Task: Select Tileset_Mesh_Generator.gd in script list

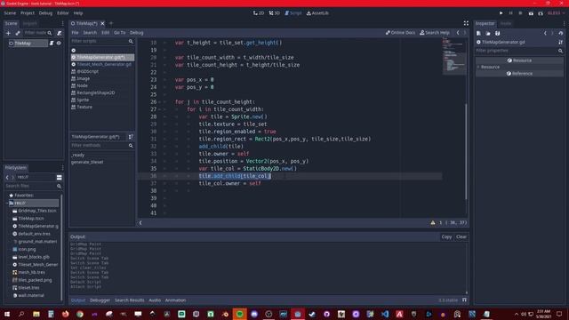Action: [x=104, y=65]
